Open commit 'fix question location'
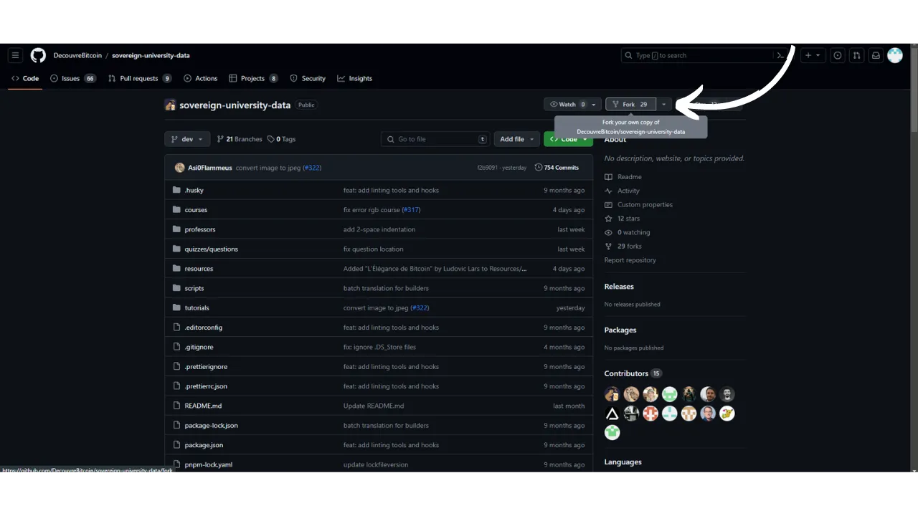The width and height of the screenshot is (918, 516). [x=373, y=249]
